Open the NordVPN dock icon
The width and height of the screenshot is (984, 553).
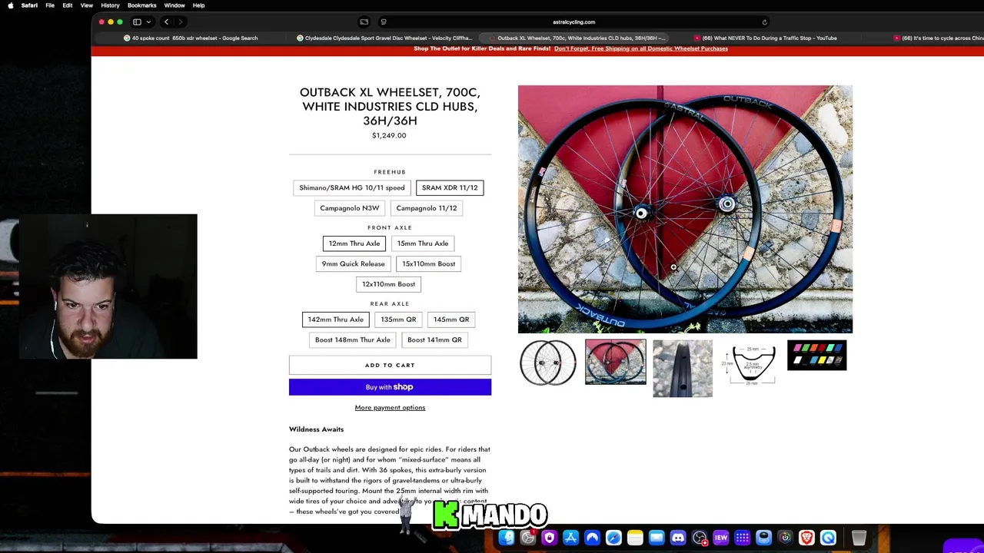click(592, 538)
